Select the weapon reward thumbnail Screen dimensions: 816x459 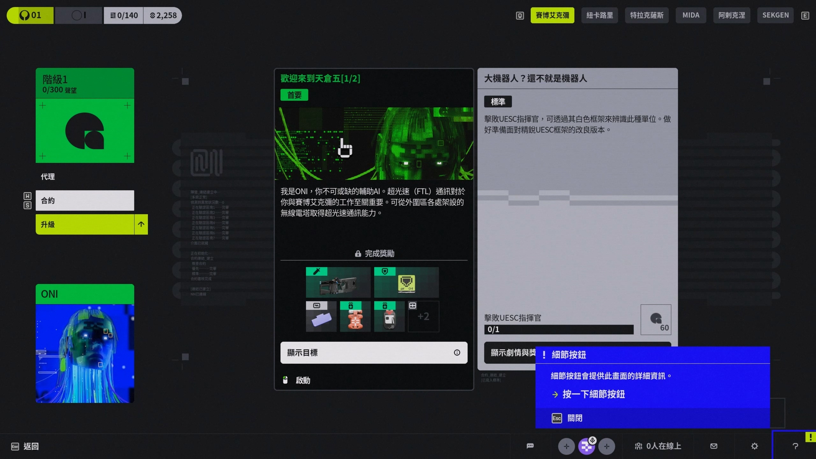click(x=338, y=282)
